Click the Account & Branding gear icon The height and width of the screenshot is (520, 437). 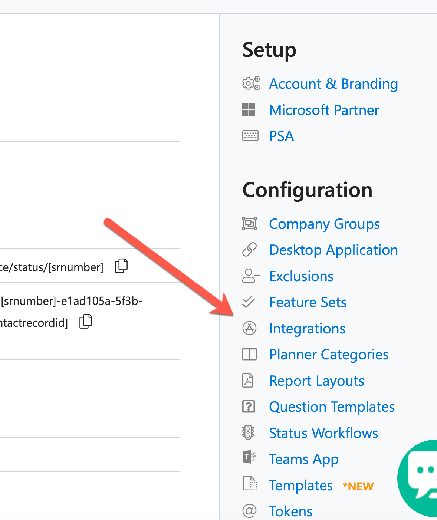click(x=251, y=83)
